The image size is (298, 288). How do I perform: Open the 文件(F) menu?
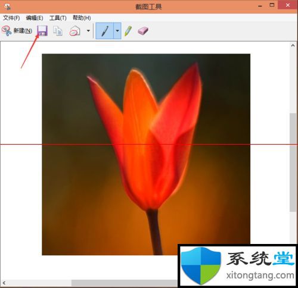point(11,18)
